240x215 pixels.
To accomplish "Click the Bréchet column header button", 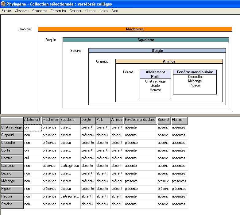I will coord(164,120).
